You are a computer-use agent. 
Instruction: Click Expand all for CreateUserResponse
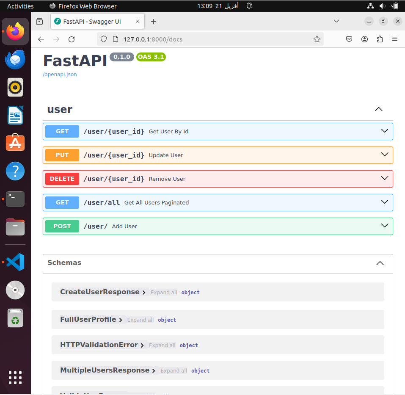(x=164, y=293)
